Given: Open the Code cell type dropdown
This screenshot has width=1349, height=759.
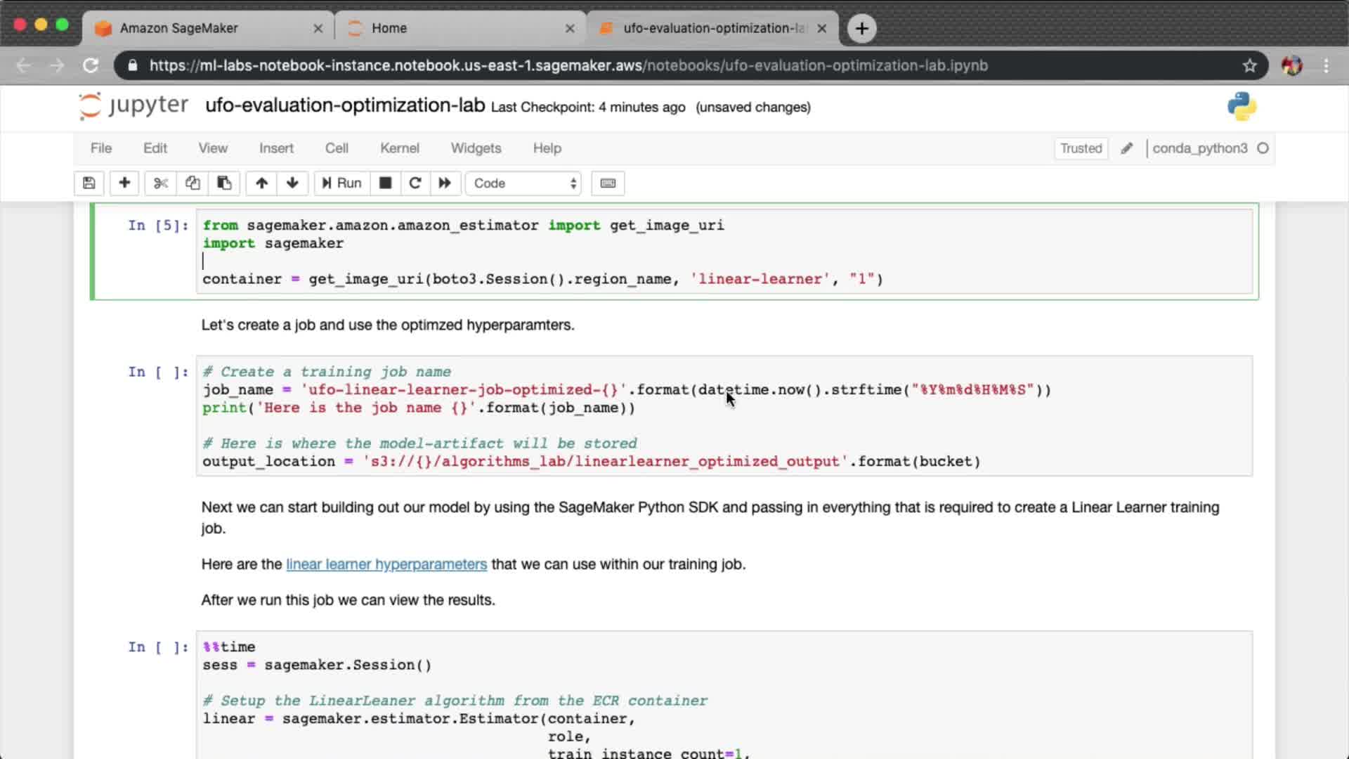Looking at the screenshot, I should pyautogui.click(x=524, y=183).
